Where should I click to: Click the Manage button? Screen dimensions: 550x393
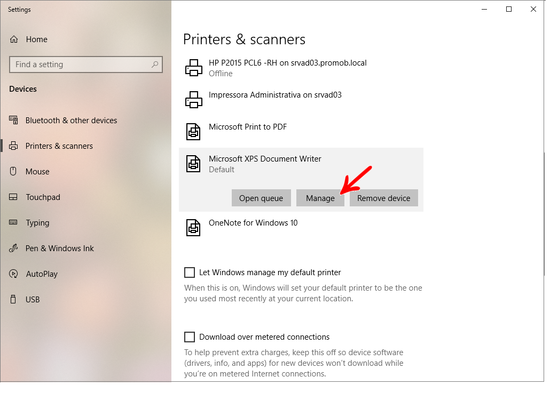point(320,198)
